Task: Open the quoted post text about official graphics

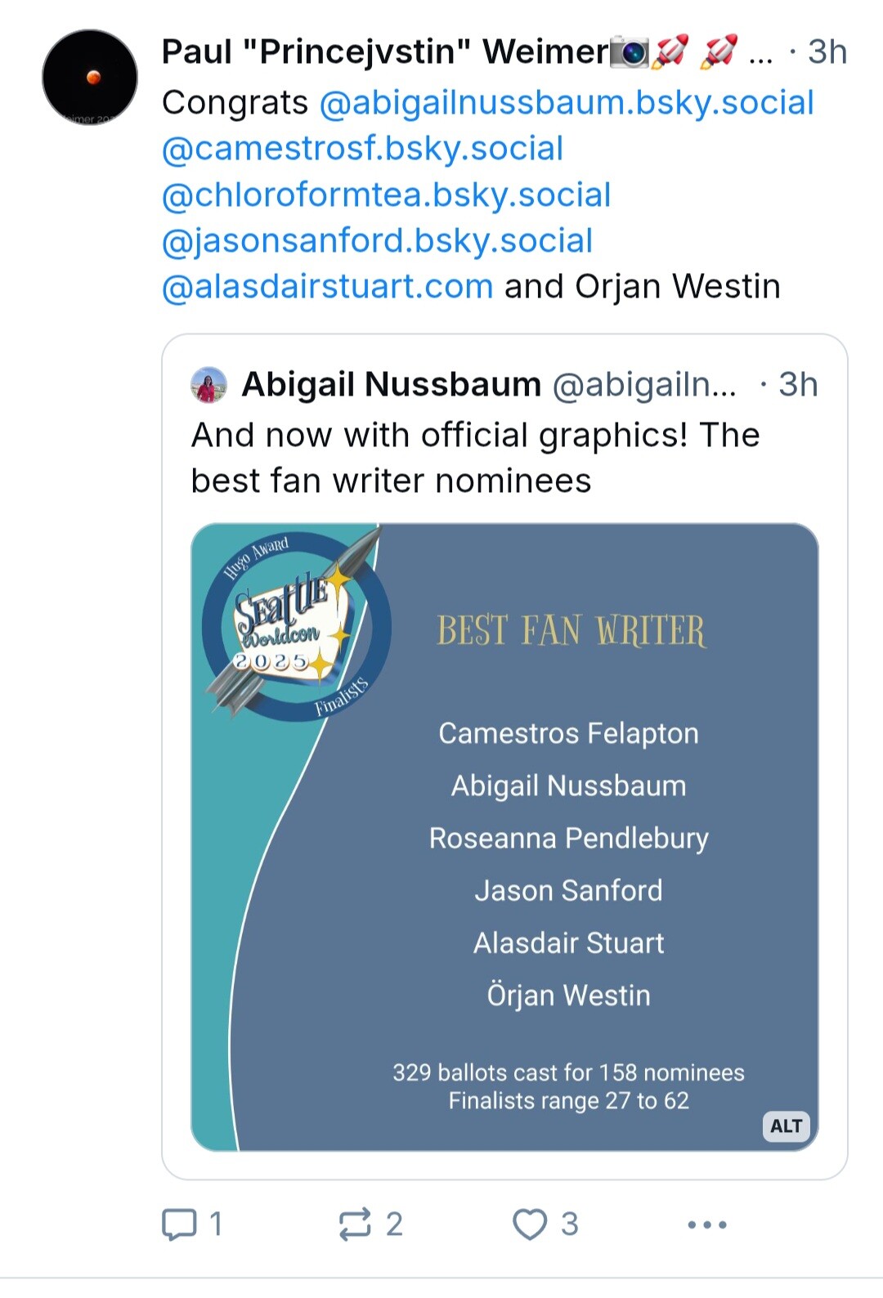Action: 475,458
